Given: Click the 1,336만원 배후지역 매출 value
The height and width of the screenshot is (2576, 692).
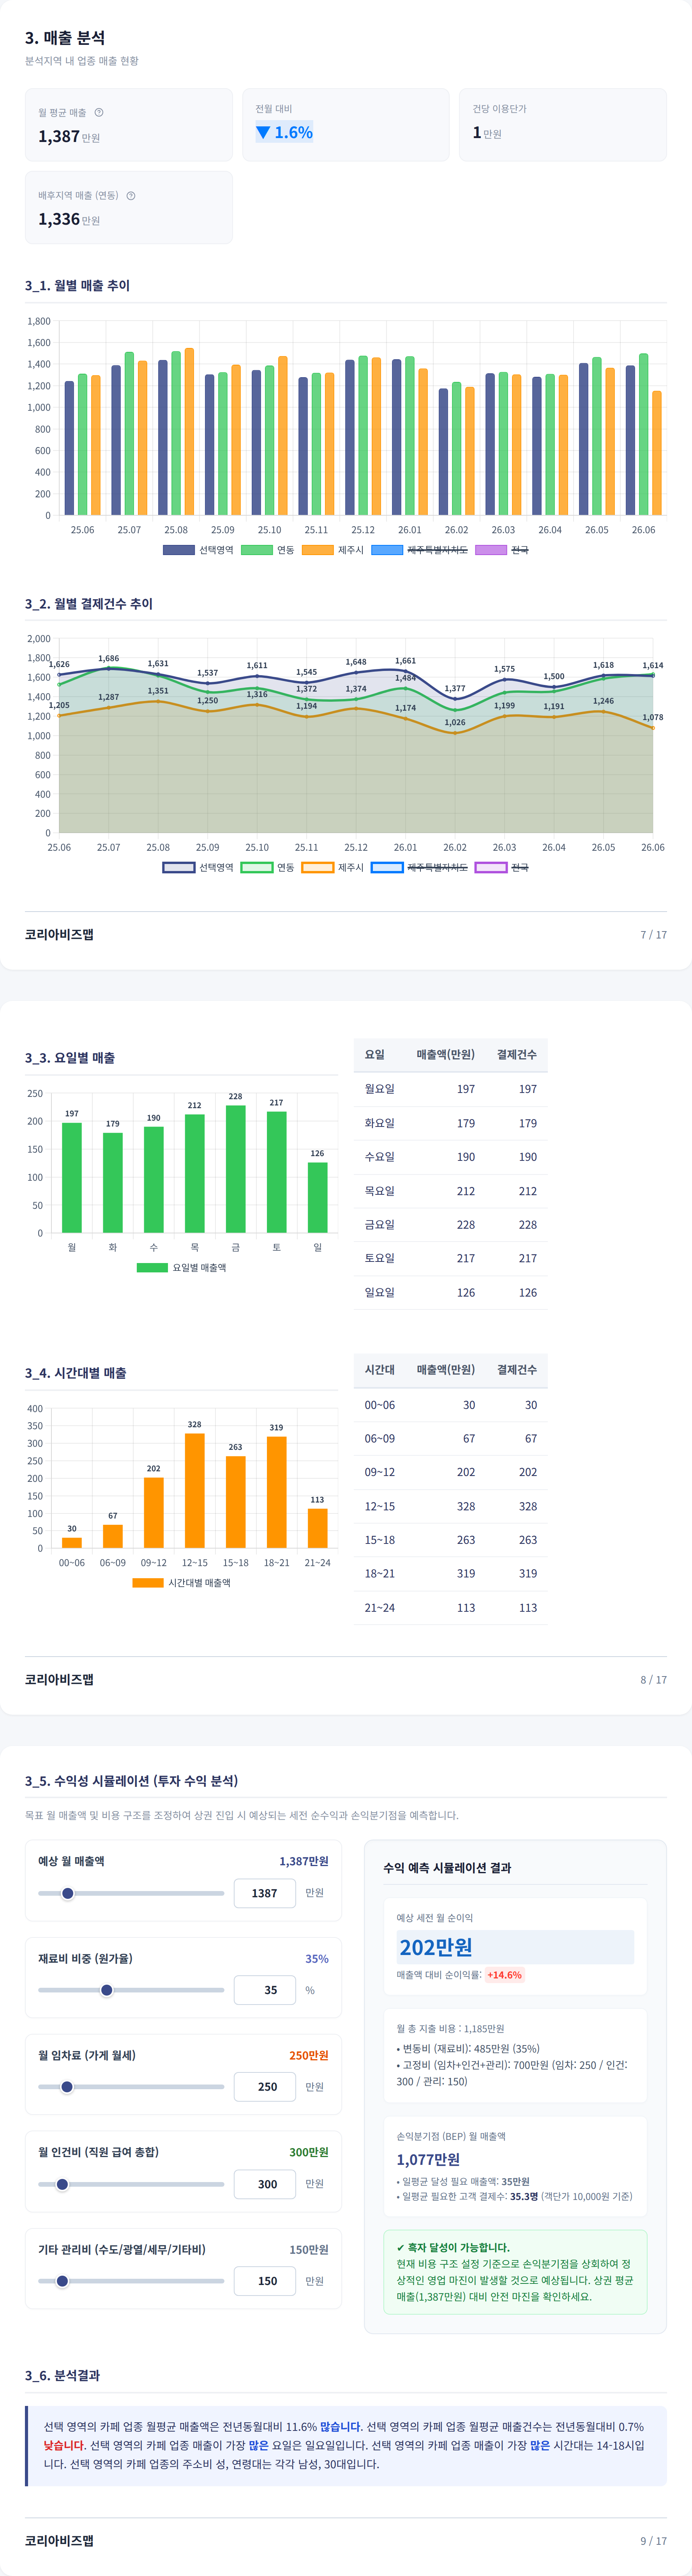Looking at the screenshot, I should click(69, 219).
